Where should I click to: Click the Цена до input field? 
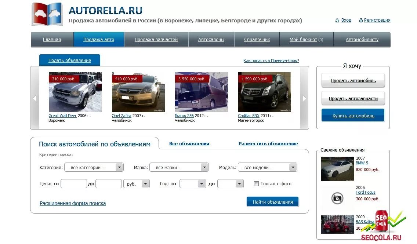[109, 184]
